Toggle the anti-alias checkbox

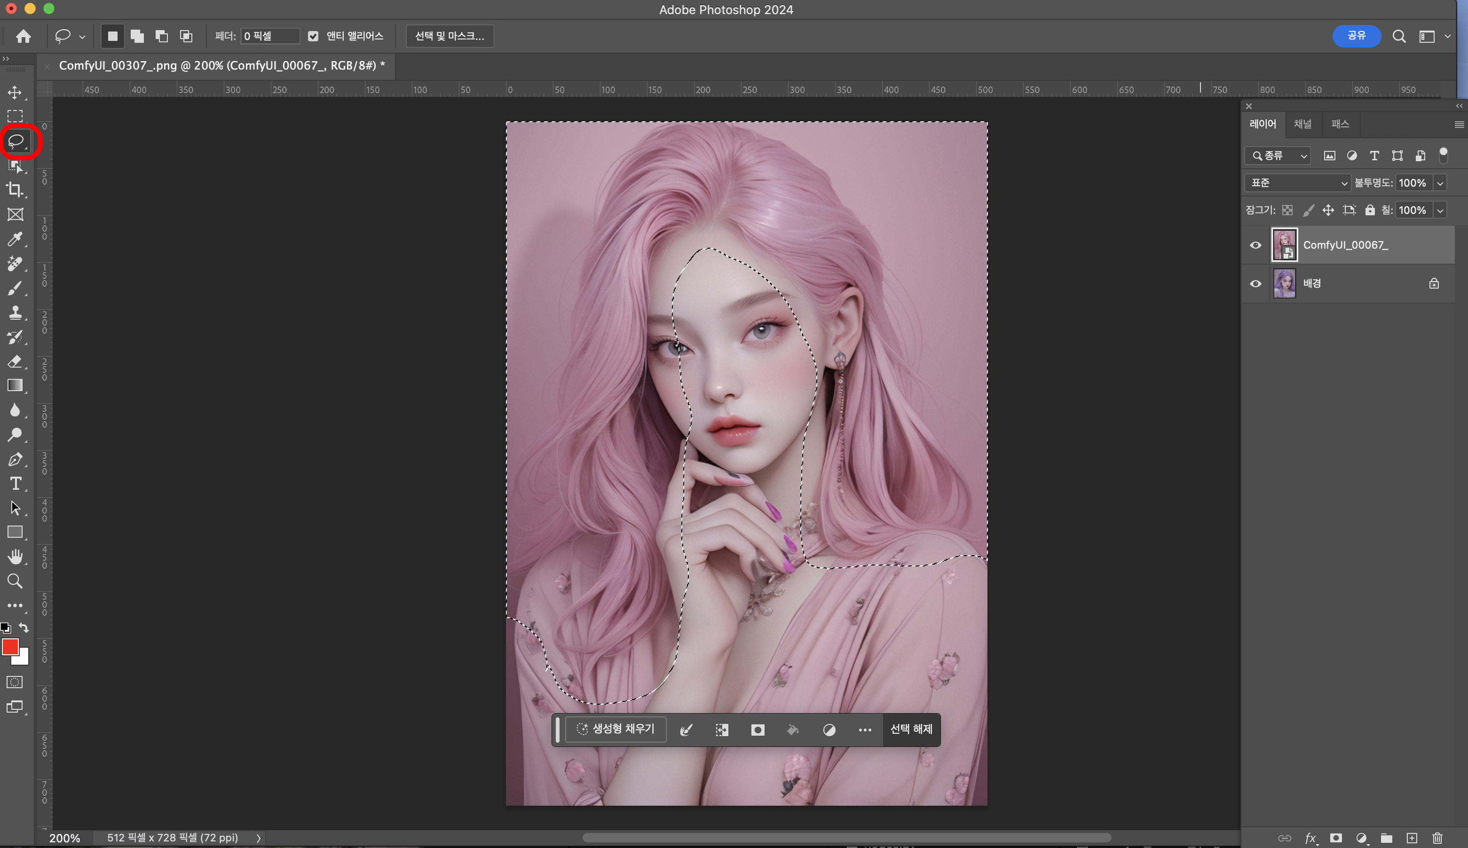tap(314, 36)
